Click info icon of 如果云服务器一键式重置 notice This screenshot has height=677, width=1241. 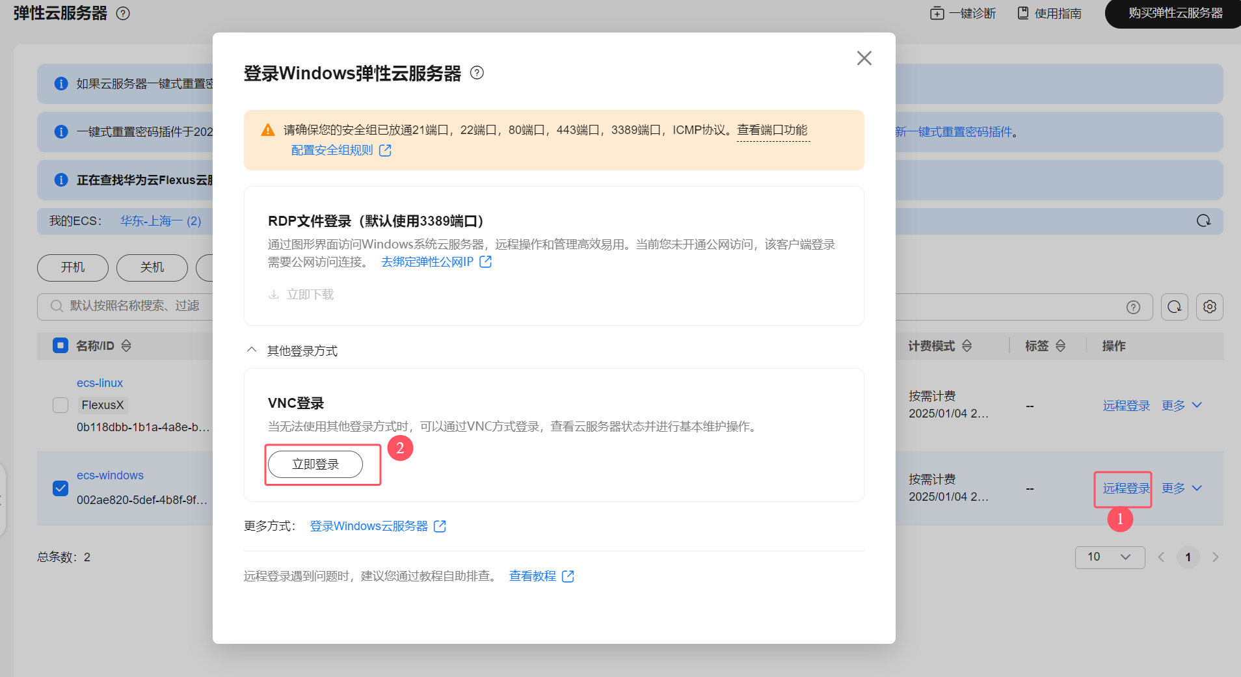point(61,84)
